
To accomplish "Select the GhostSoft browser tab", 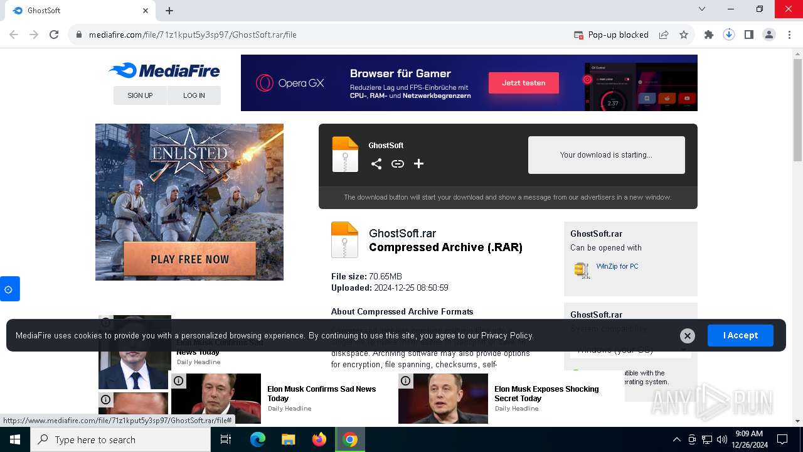I will (80, 11).
